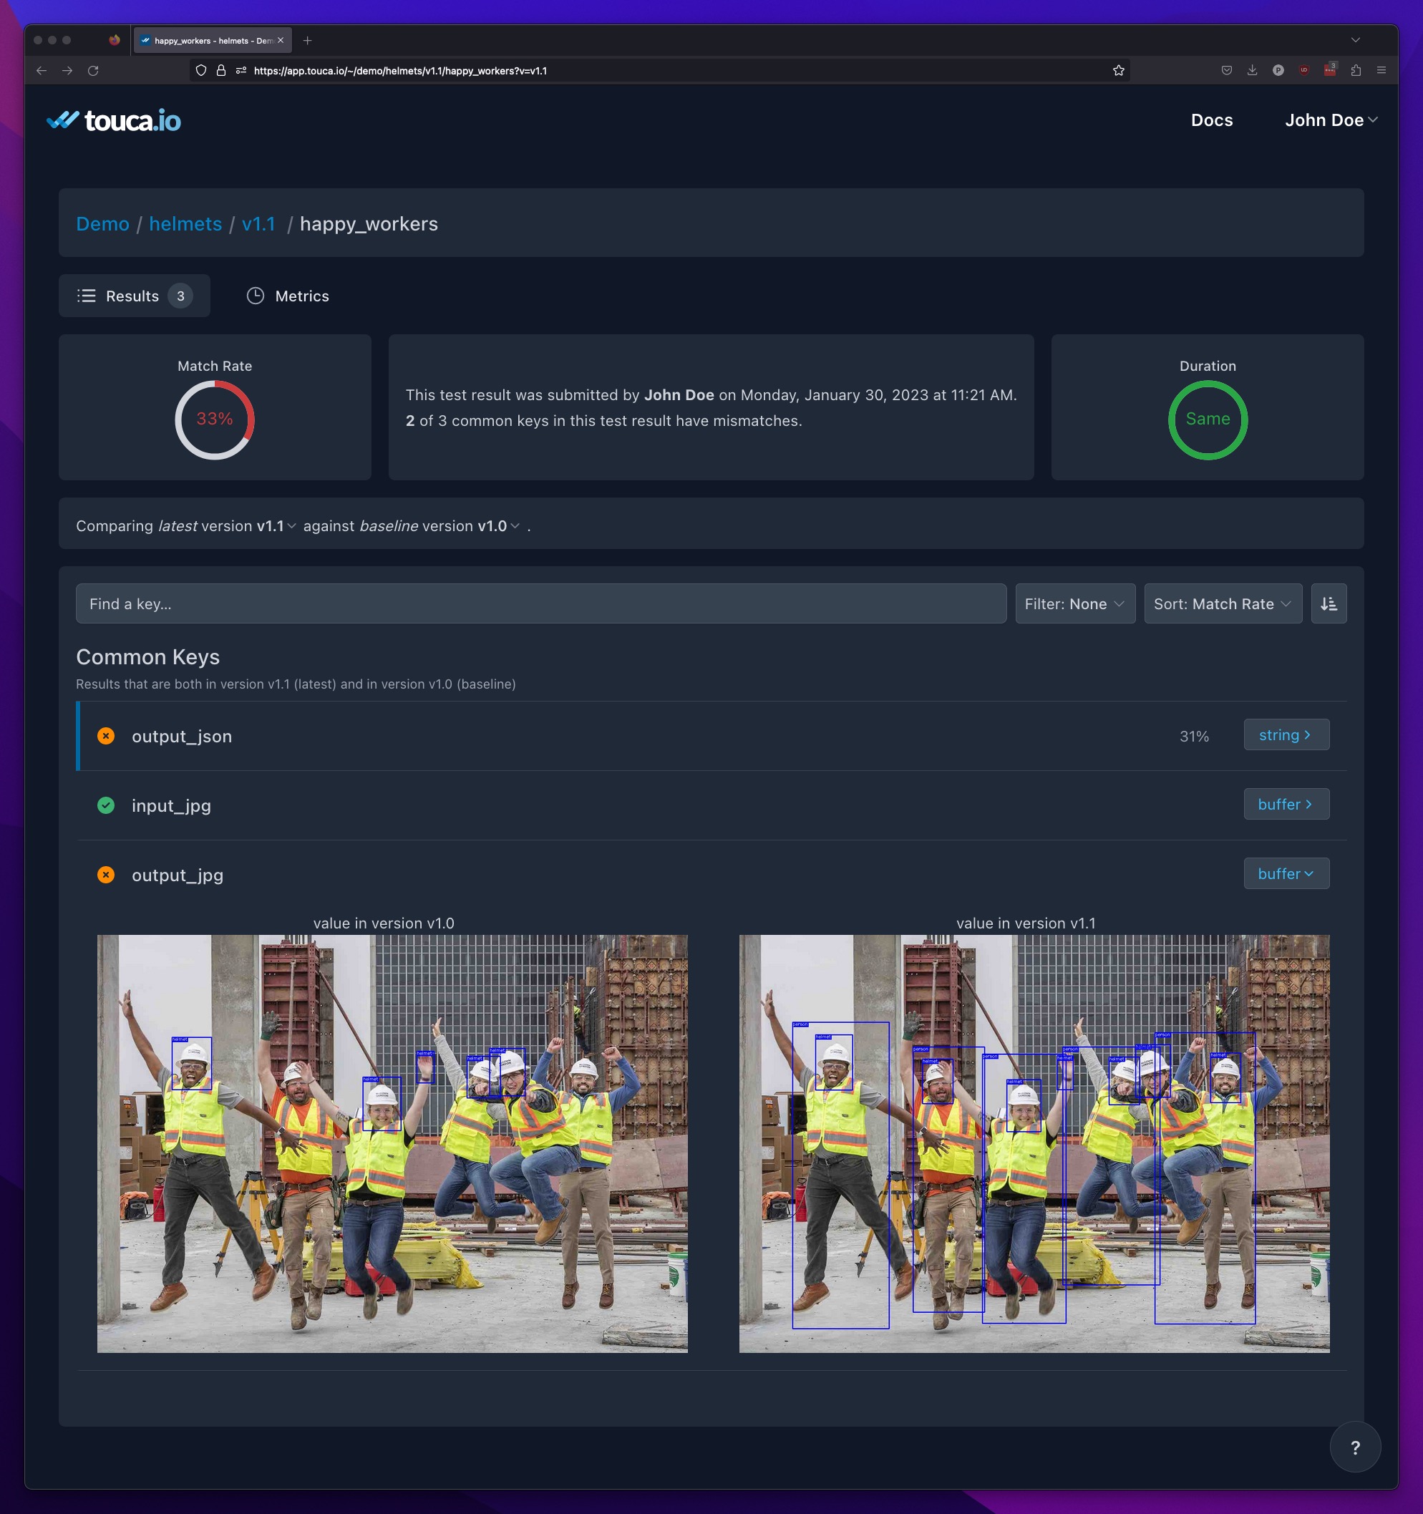The height and width of the screenshot is (1514, 1423).
Task: Open the Docs link
Action: pos(1211,120)
